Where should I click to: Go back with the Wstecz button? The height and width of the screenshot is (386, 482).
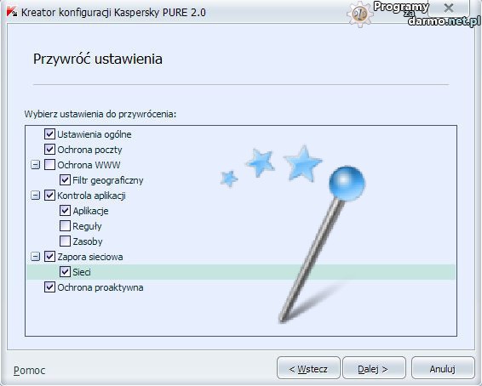tap(308, 368)
